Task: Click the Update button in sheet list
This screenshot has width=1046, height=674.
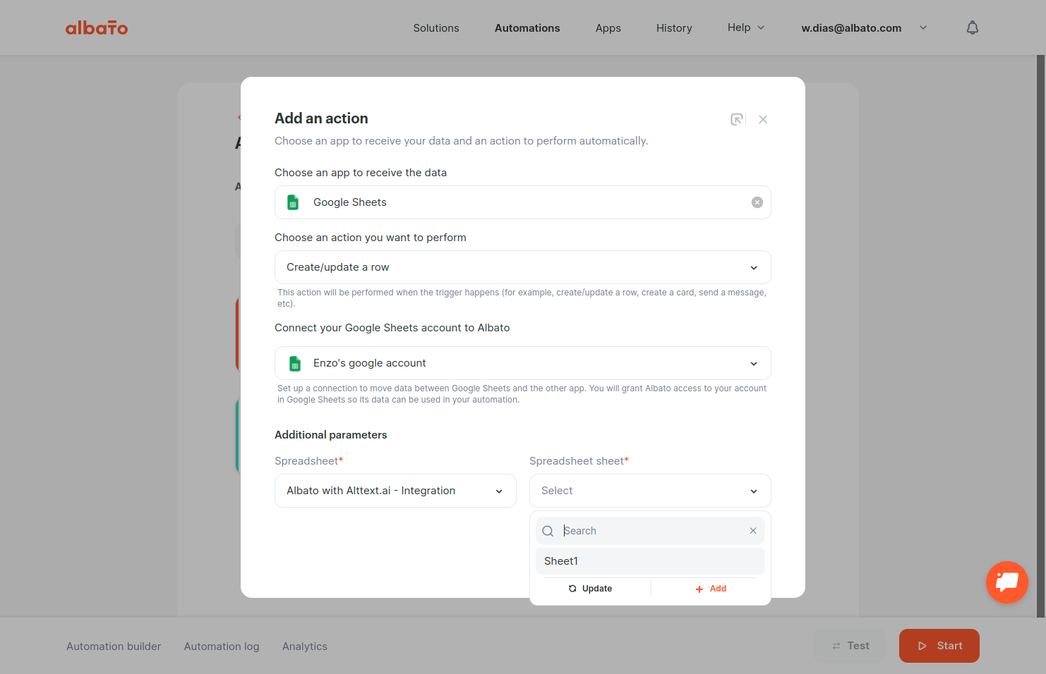Action: [x=590, y=589]
